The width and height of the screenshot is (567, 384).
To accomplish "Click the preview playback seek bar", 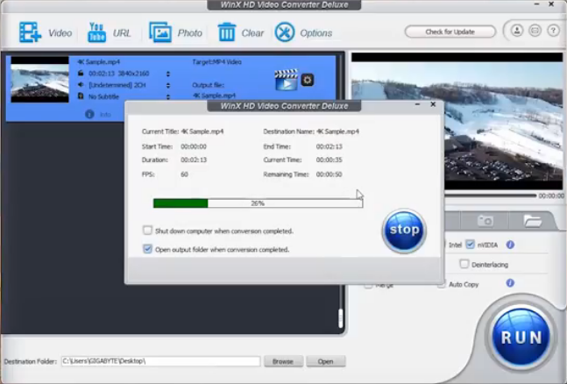I will 490,196.
